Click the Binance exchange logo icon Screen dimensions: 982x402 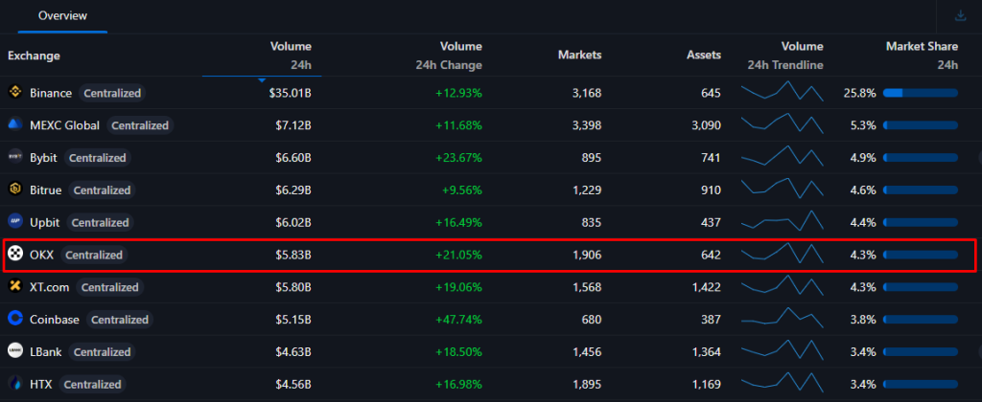[15, 93]
